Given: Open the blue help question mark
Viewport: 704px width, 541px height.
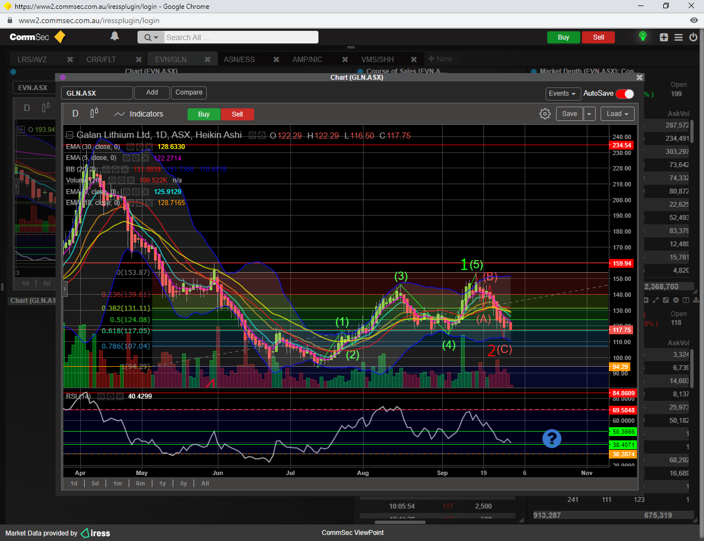Looking at the screenshot, I should pos(552,438).
